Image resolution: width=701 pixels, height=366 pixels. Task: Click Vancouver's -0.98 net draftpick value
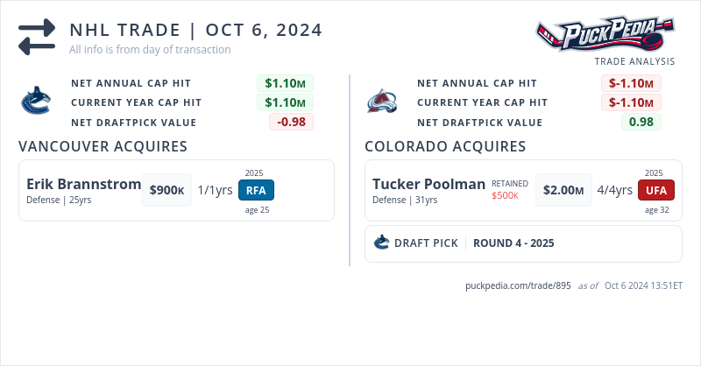click(291, 122)
